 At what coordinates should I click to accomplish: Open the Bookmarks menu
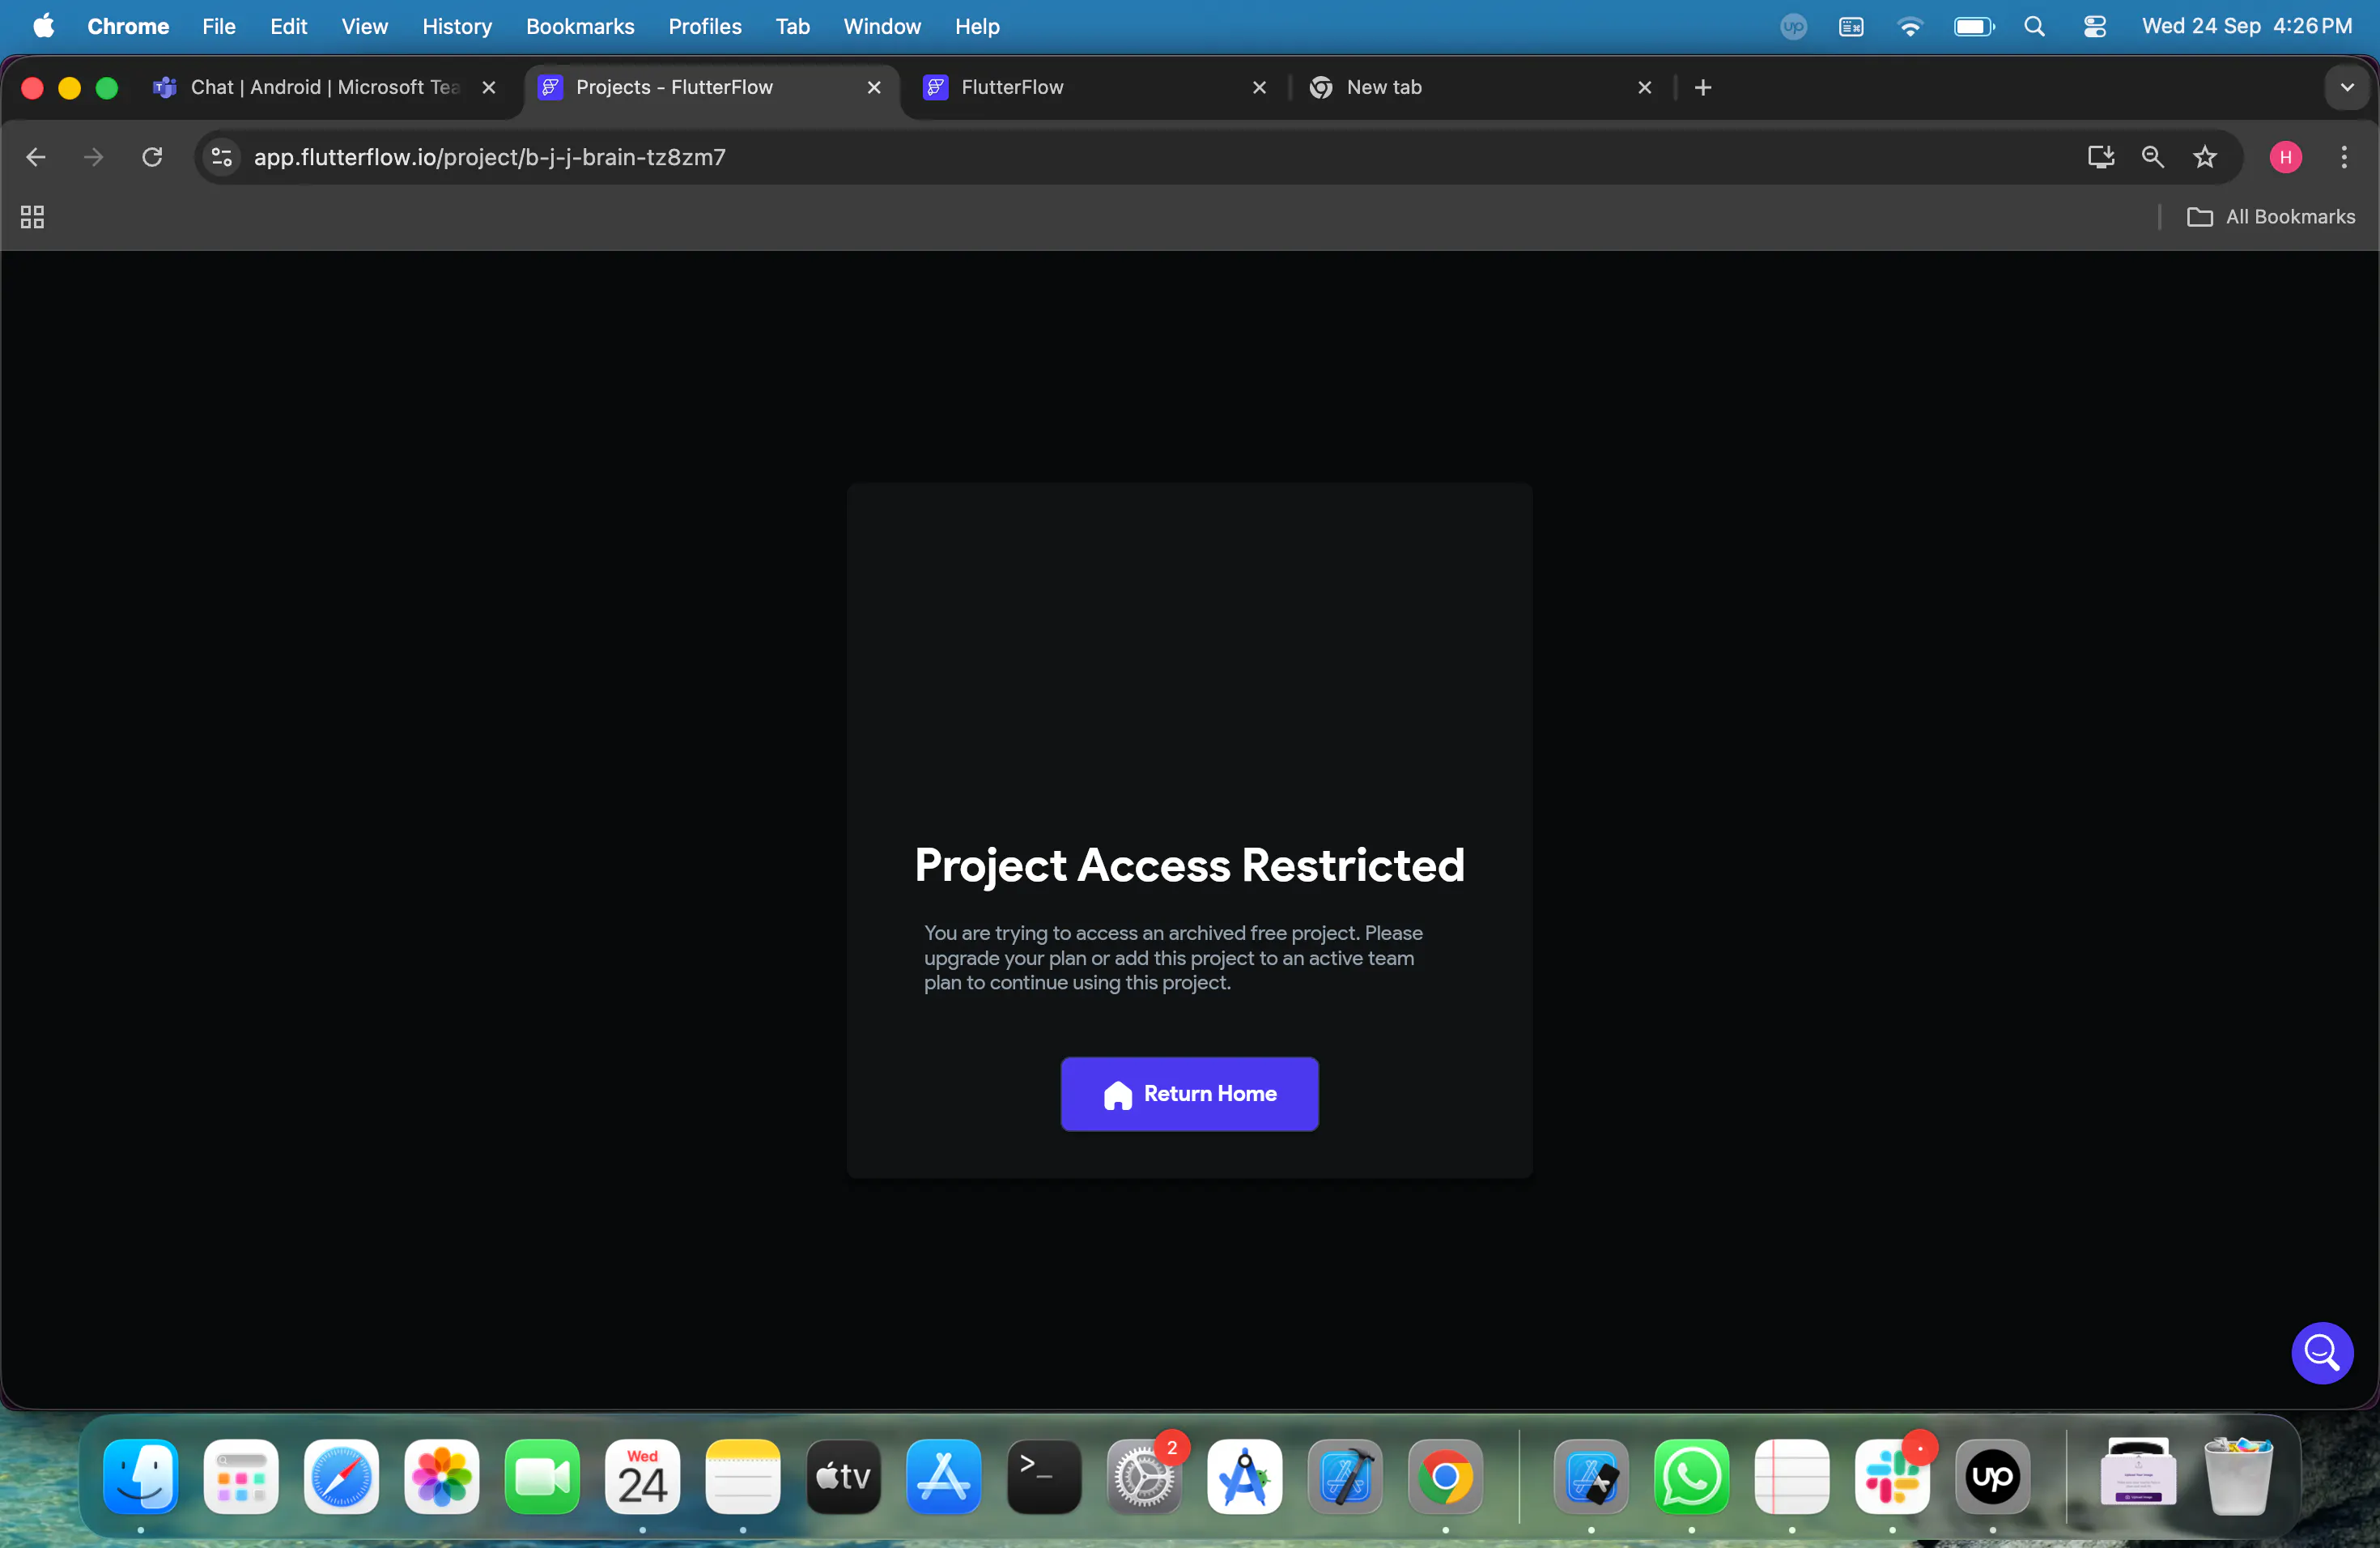point(580,26)
